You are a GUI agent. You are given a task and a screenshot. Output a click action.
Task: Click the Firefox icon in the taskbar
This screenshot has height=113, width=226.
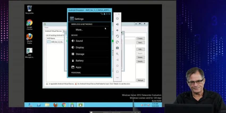pos(56,105)
